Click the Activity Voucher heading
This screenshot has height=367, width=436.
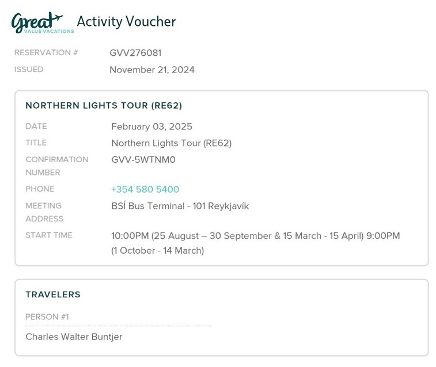(x=126, y=21)
